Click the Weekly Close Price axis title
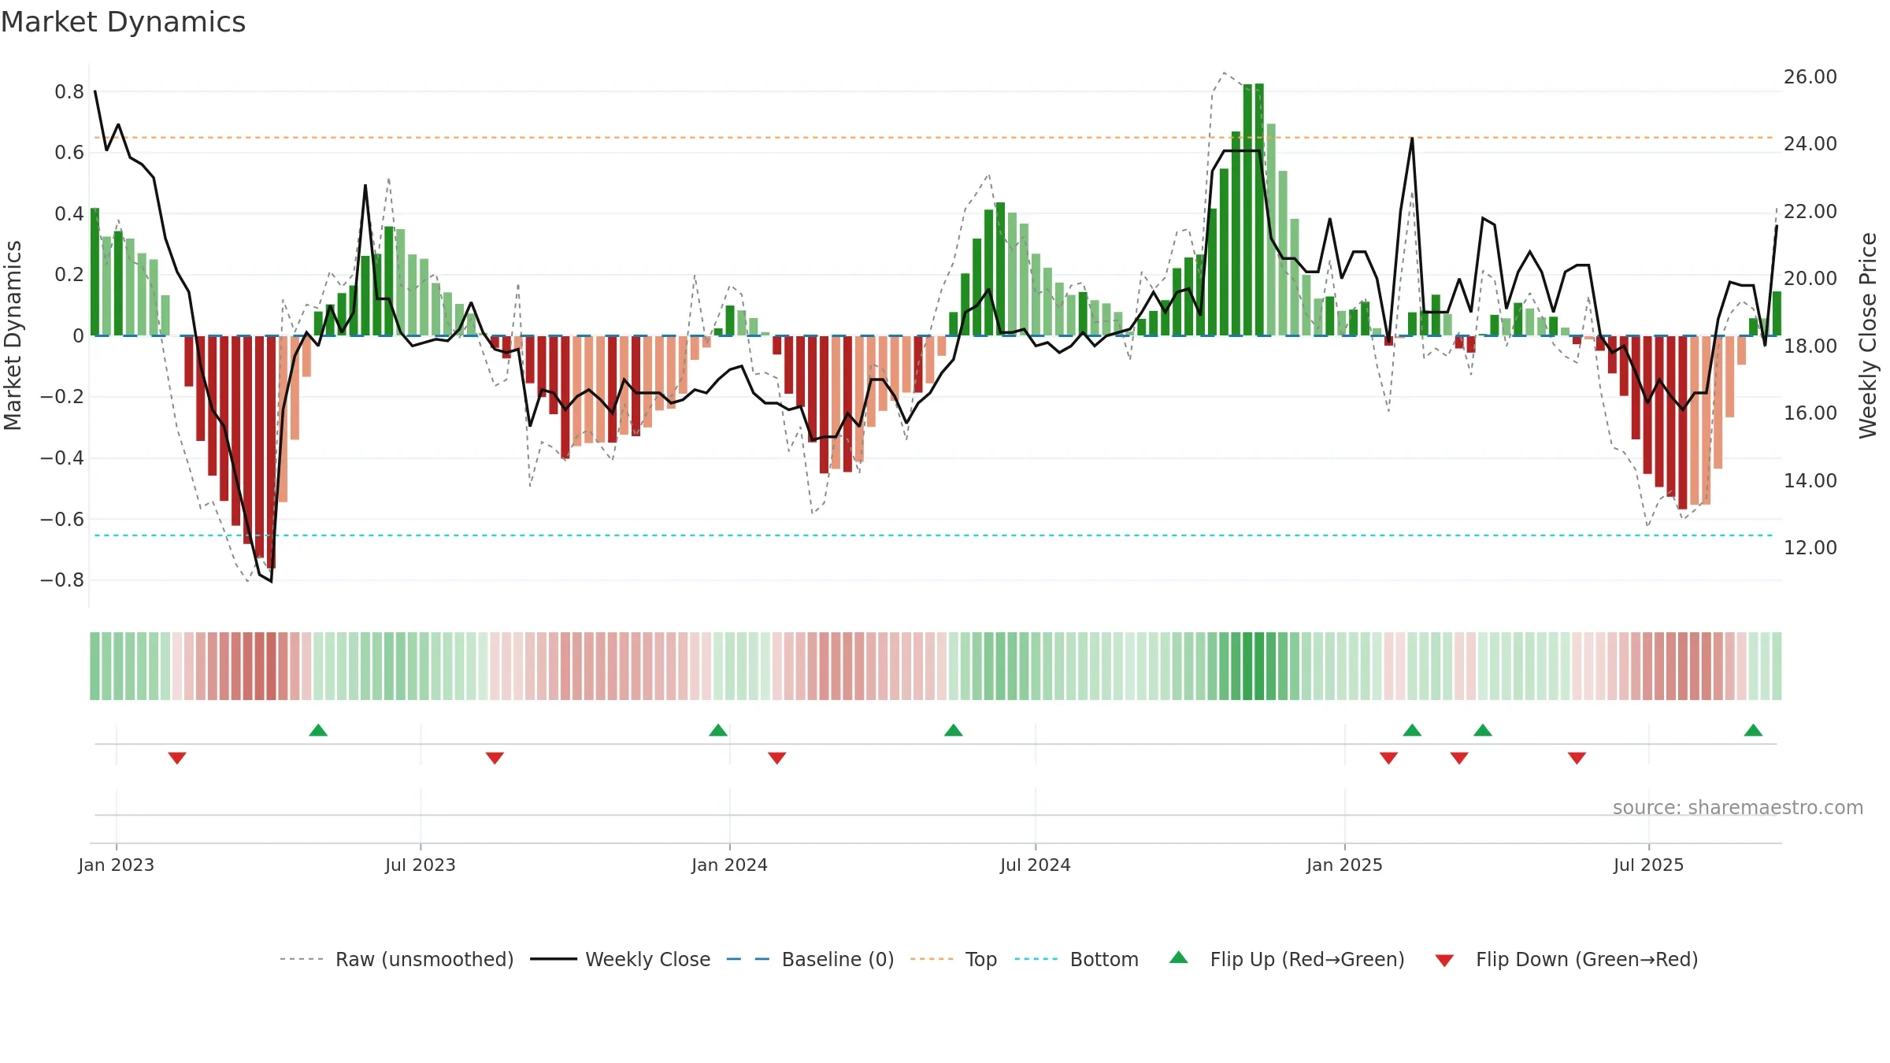Screen dimensions: 1890x1063 tap(1868, 335)
